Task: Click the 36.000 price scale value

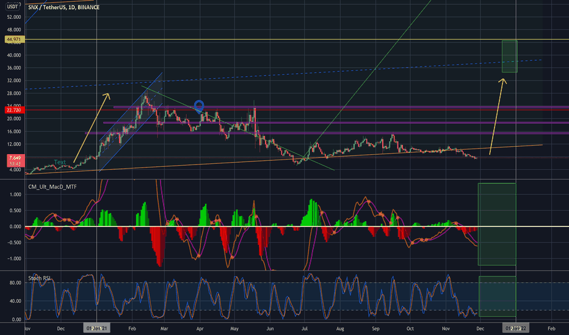Action: coord(14,68)
